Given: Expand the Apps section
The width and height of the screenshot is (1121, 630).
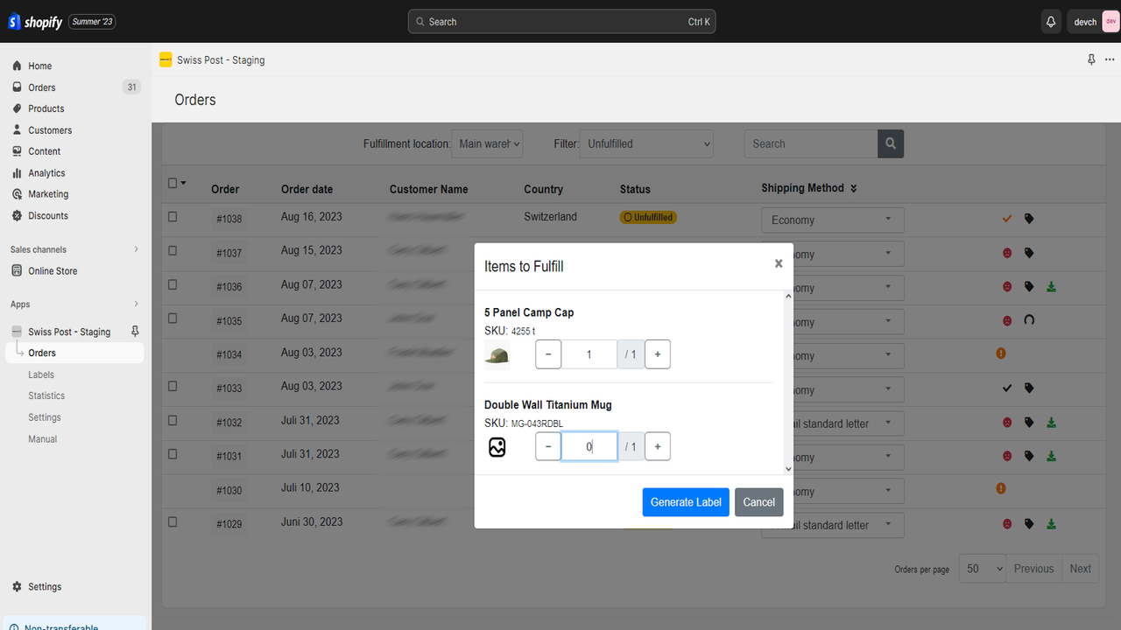Looking at the screenshot, I should coord(136,304).
